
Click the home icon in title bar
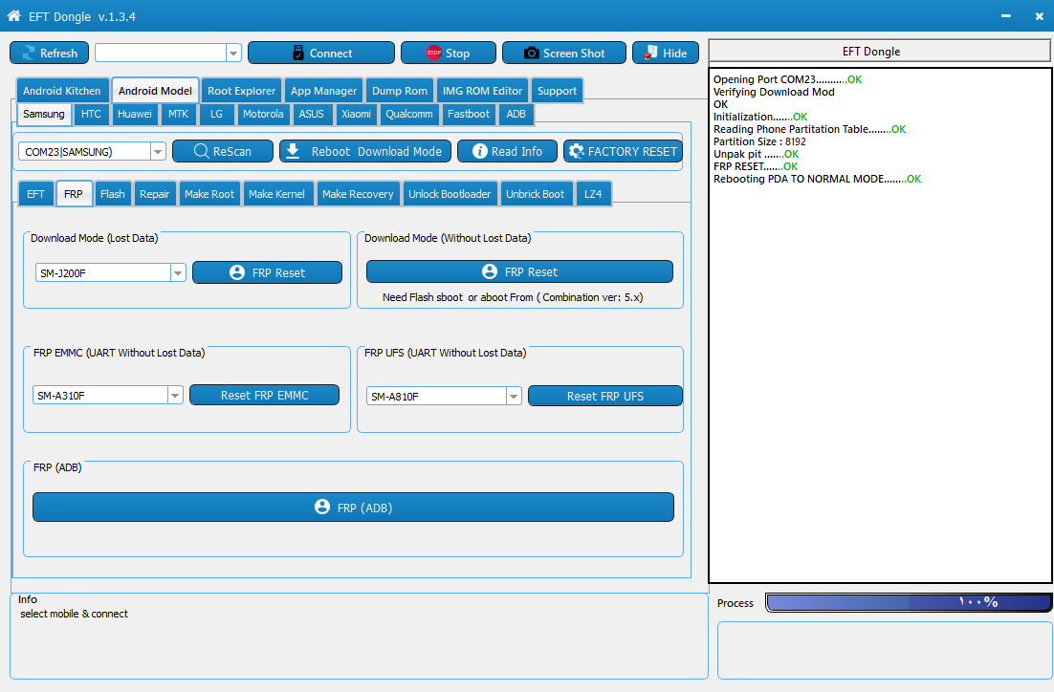coord(13,15)
